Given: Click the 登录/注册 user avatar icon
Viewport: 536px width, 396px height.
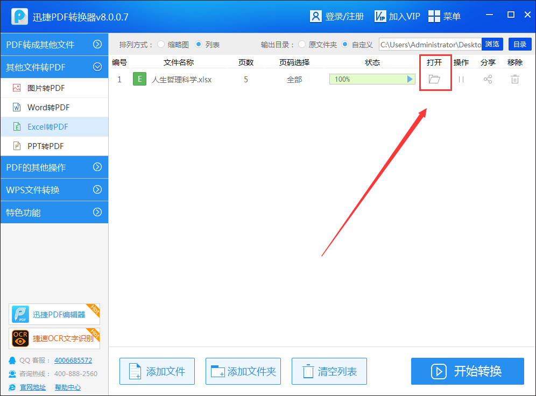Looking at the screenshot, I should (x=315, y=16).
